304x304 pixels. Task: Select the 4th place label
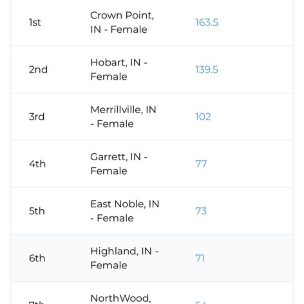pos(37,164)
